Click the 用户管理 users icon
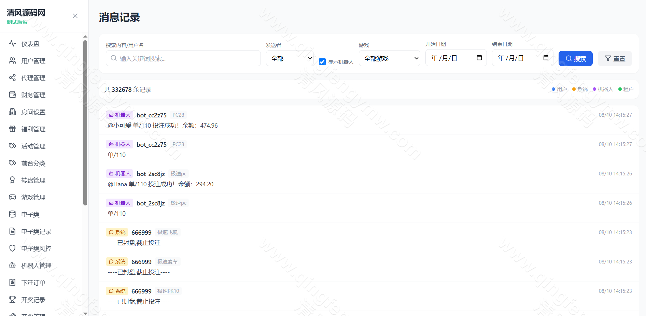The width and height of the screenshot is (646, 316). (x=12, y=61)
